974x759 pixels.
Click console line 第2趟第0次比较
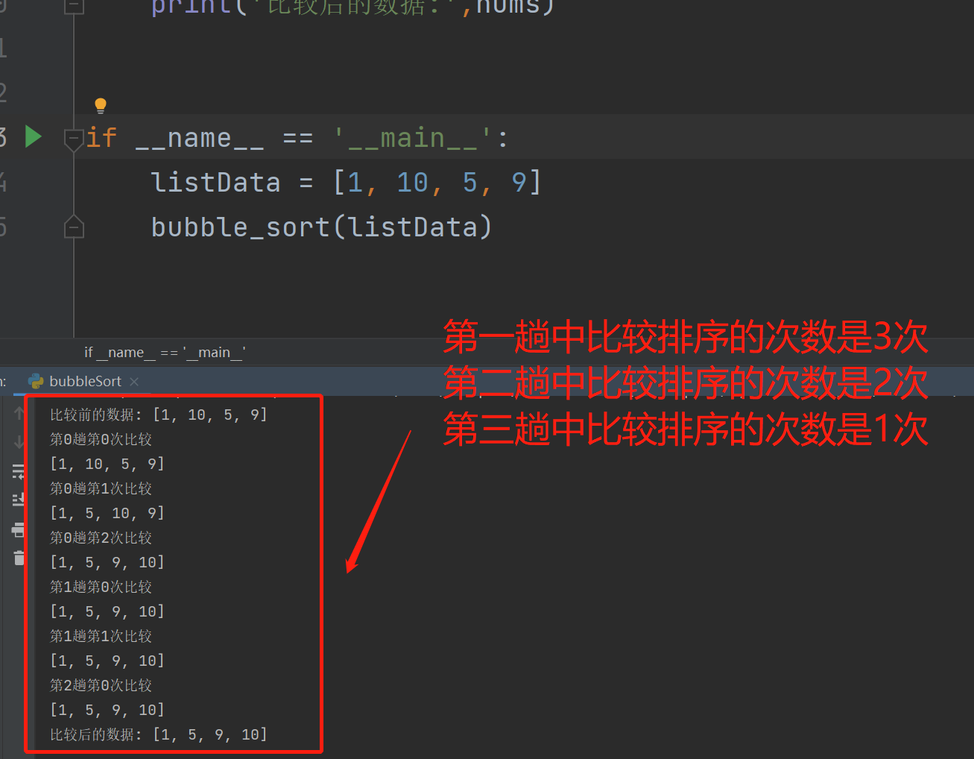tap(101, 685)
